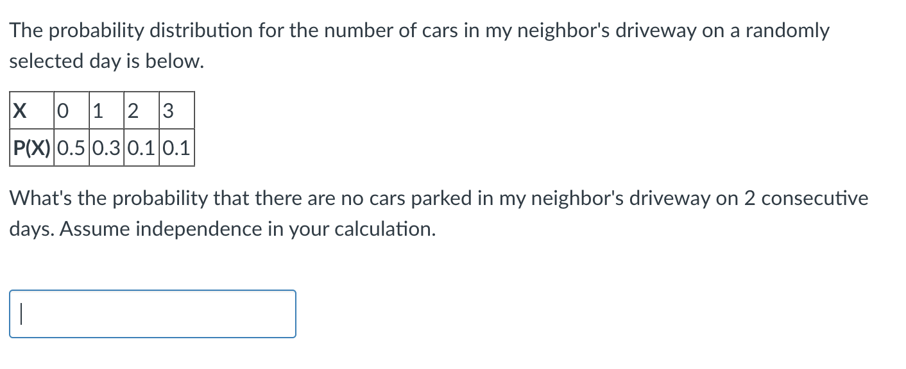Click the table cell showing 1
This screenshot has height=369, width=906.
pos(105,110)
